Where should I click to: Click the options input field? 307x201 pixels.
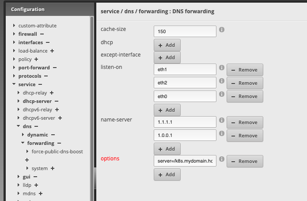pyautogui.click(x=185, y=161)
